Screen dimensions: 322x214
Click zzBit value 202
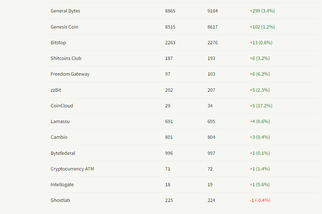[169, 90]
